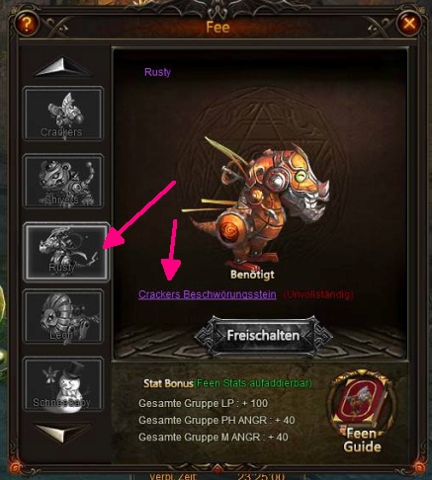Select the Rusty fairy icon

pos(66,252)
